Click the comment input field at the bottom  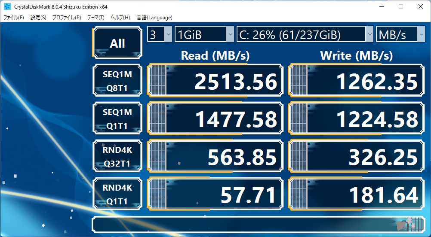click(259, 225)
